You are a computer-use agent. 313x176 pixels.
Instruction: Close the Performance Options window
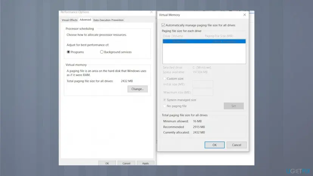151,12
